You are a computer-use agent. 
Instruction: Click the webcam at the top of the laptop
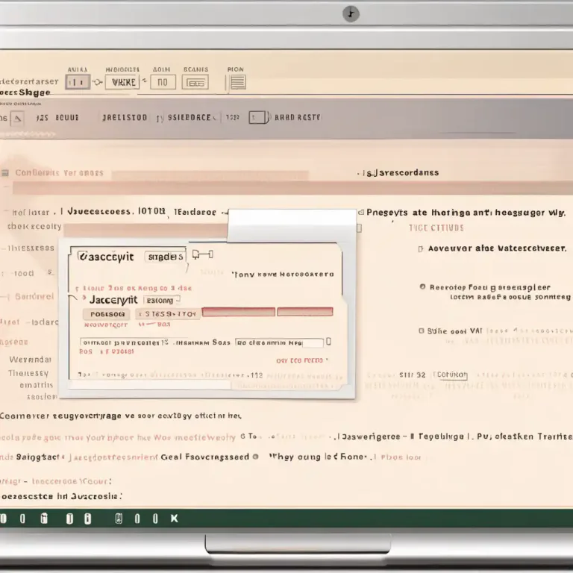point(351,14)
